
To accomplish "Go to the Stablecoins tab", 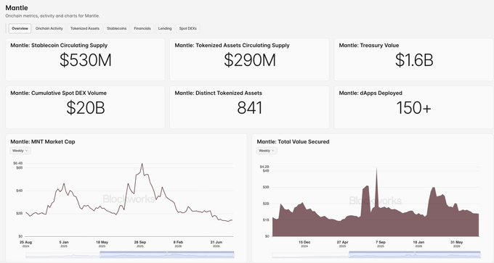I will pyautogui.click(x=116, y=28).
